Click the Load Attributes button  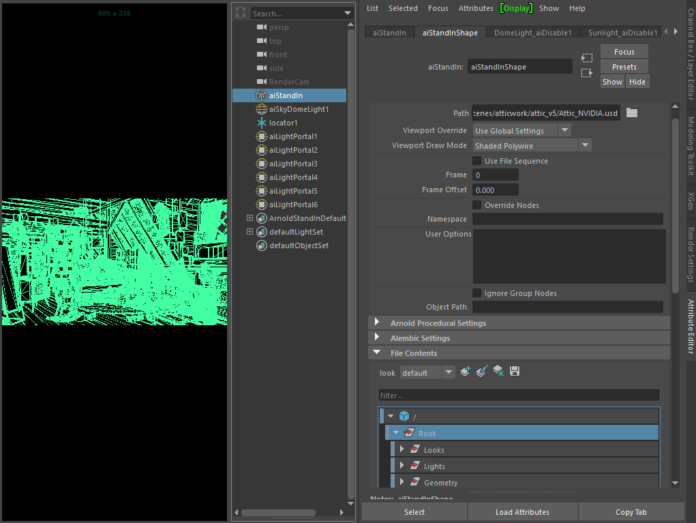[522, 512]
